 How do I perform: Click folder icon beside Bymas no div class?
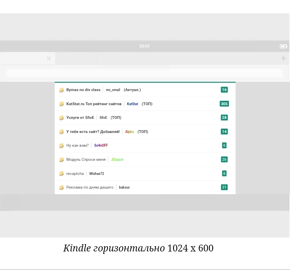coord(62,90)
